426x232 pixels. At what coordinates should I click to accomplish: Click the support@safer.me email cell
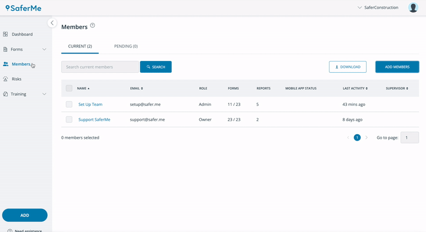147,120
